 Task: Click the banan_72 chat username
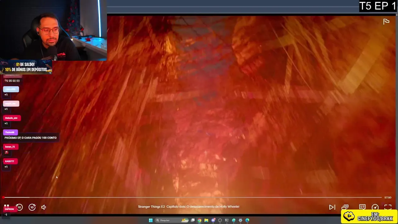[x=10, y=147]
